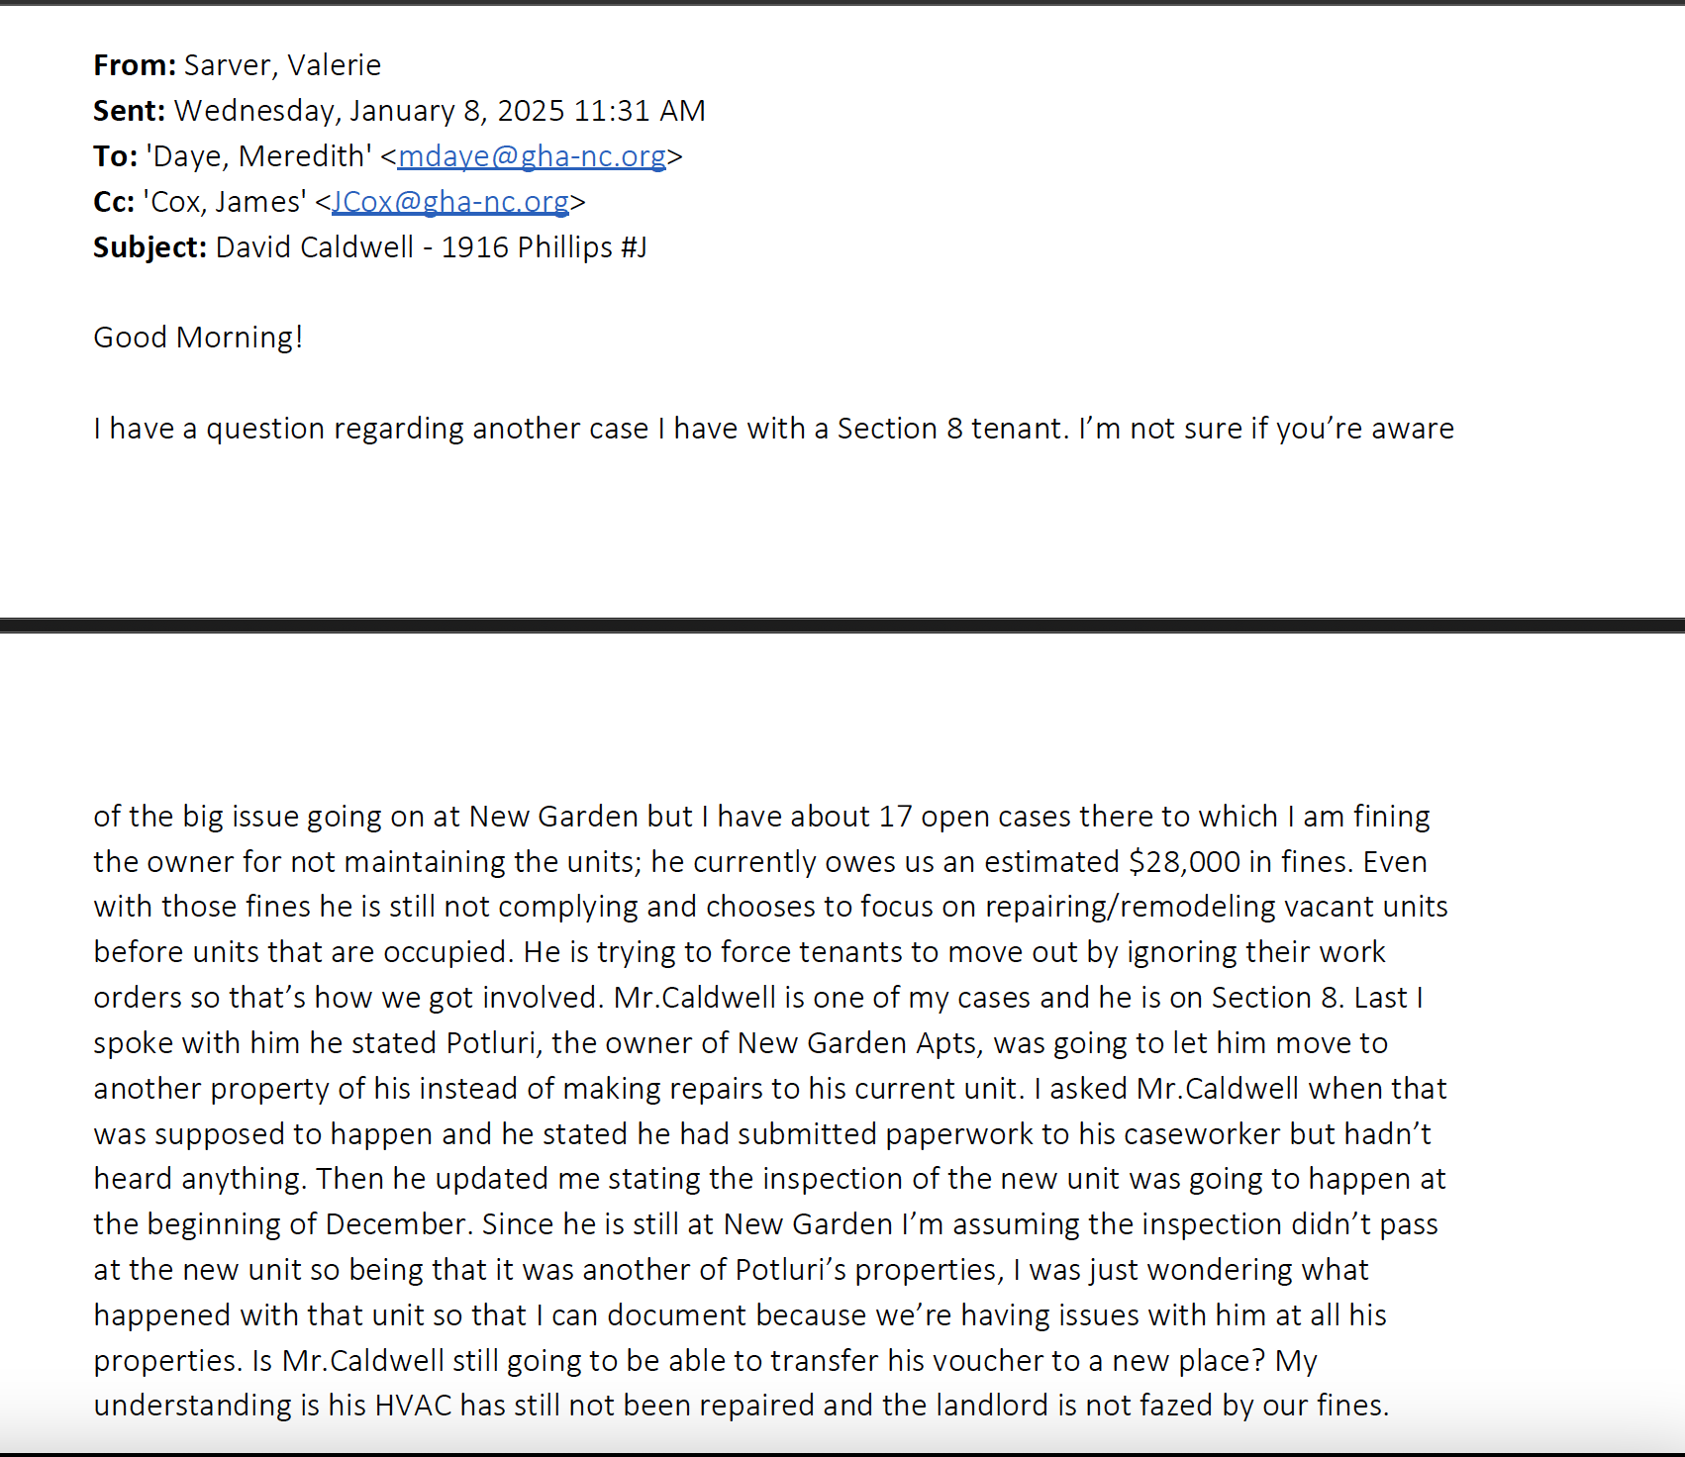Image resolution: width=1685 pixels, height=1457 pixels.
Task: Click the dark page break divider
Action: point(842,626)
